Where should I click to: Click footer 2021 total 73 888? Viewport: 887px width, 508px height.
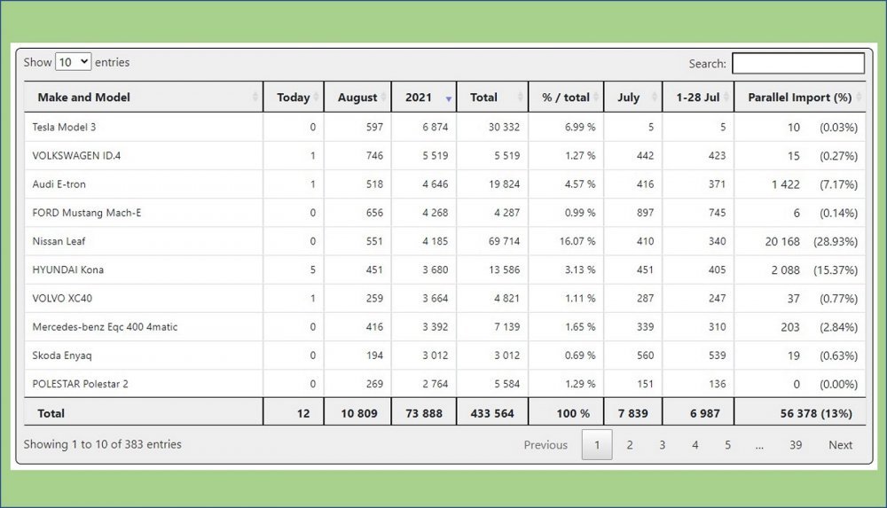pyautogui.click(x=424, y=413)
